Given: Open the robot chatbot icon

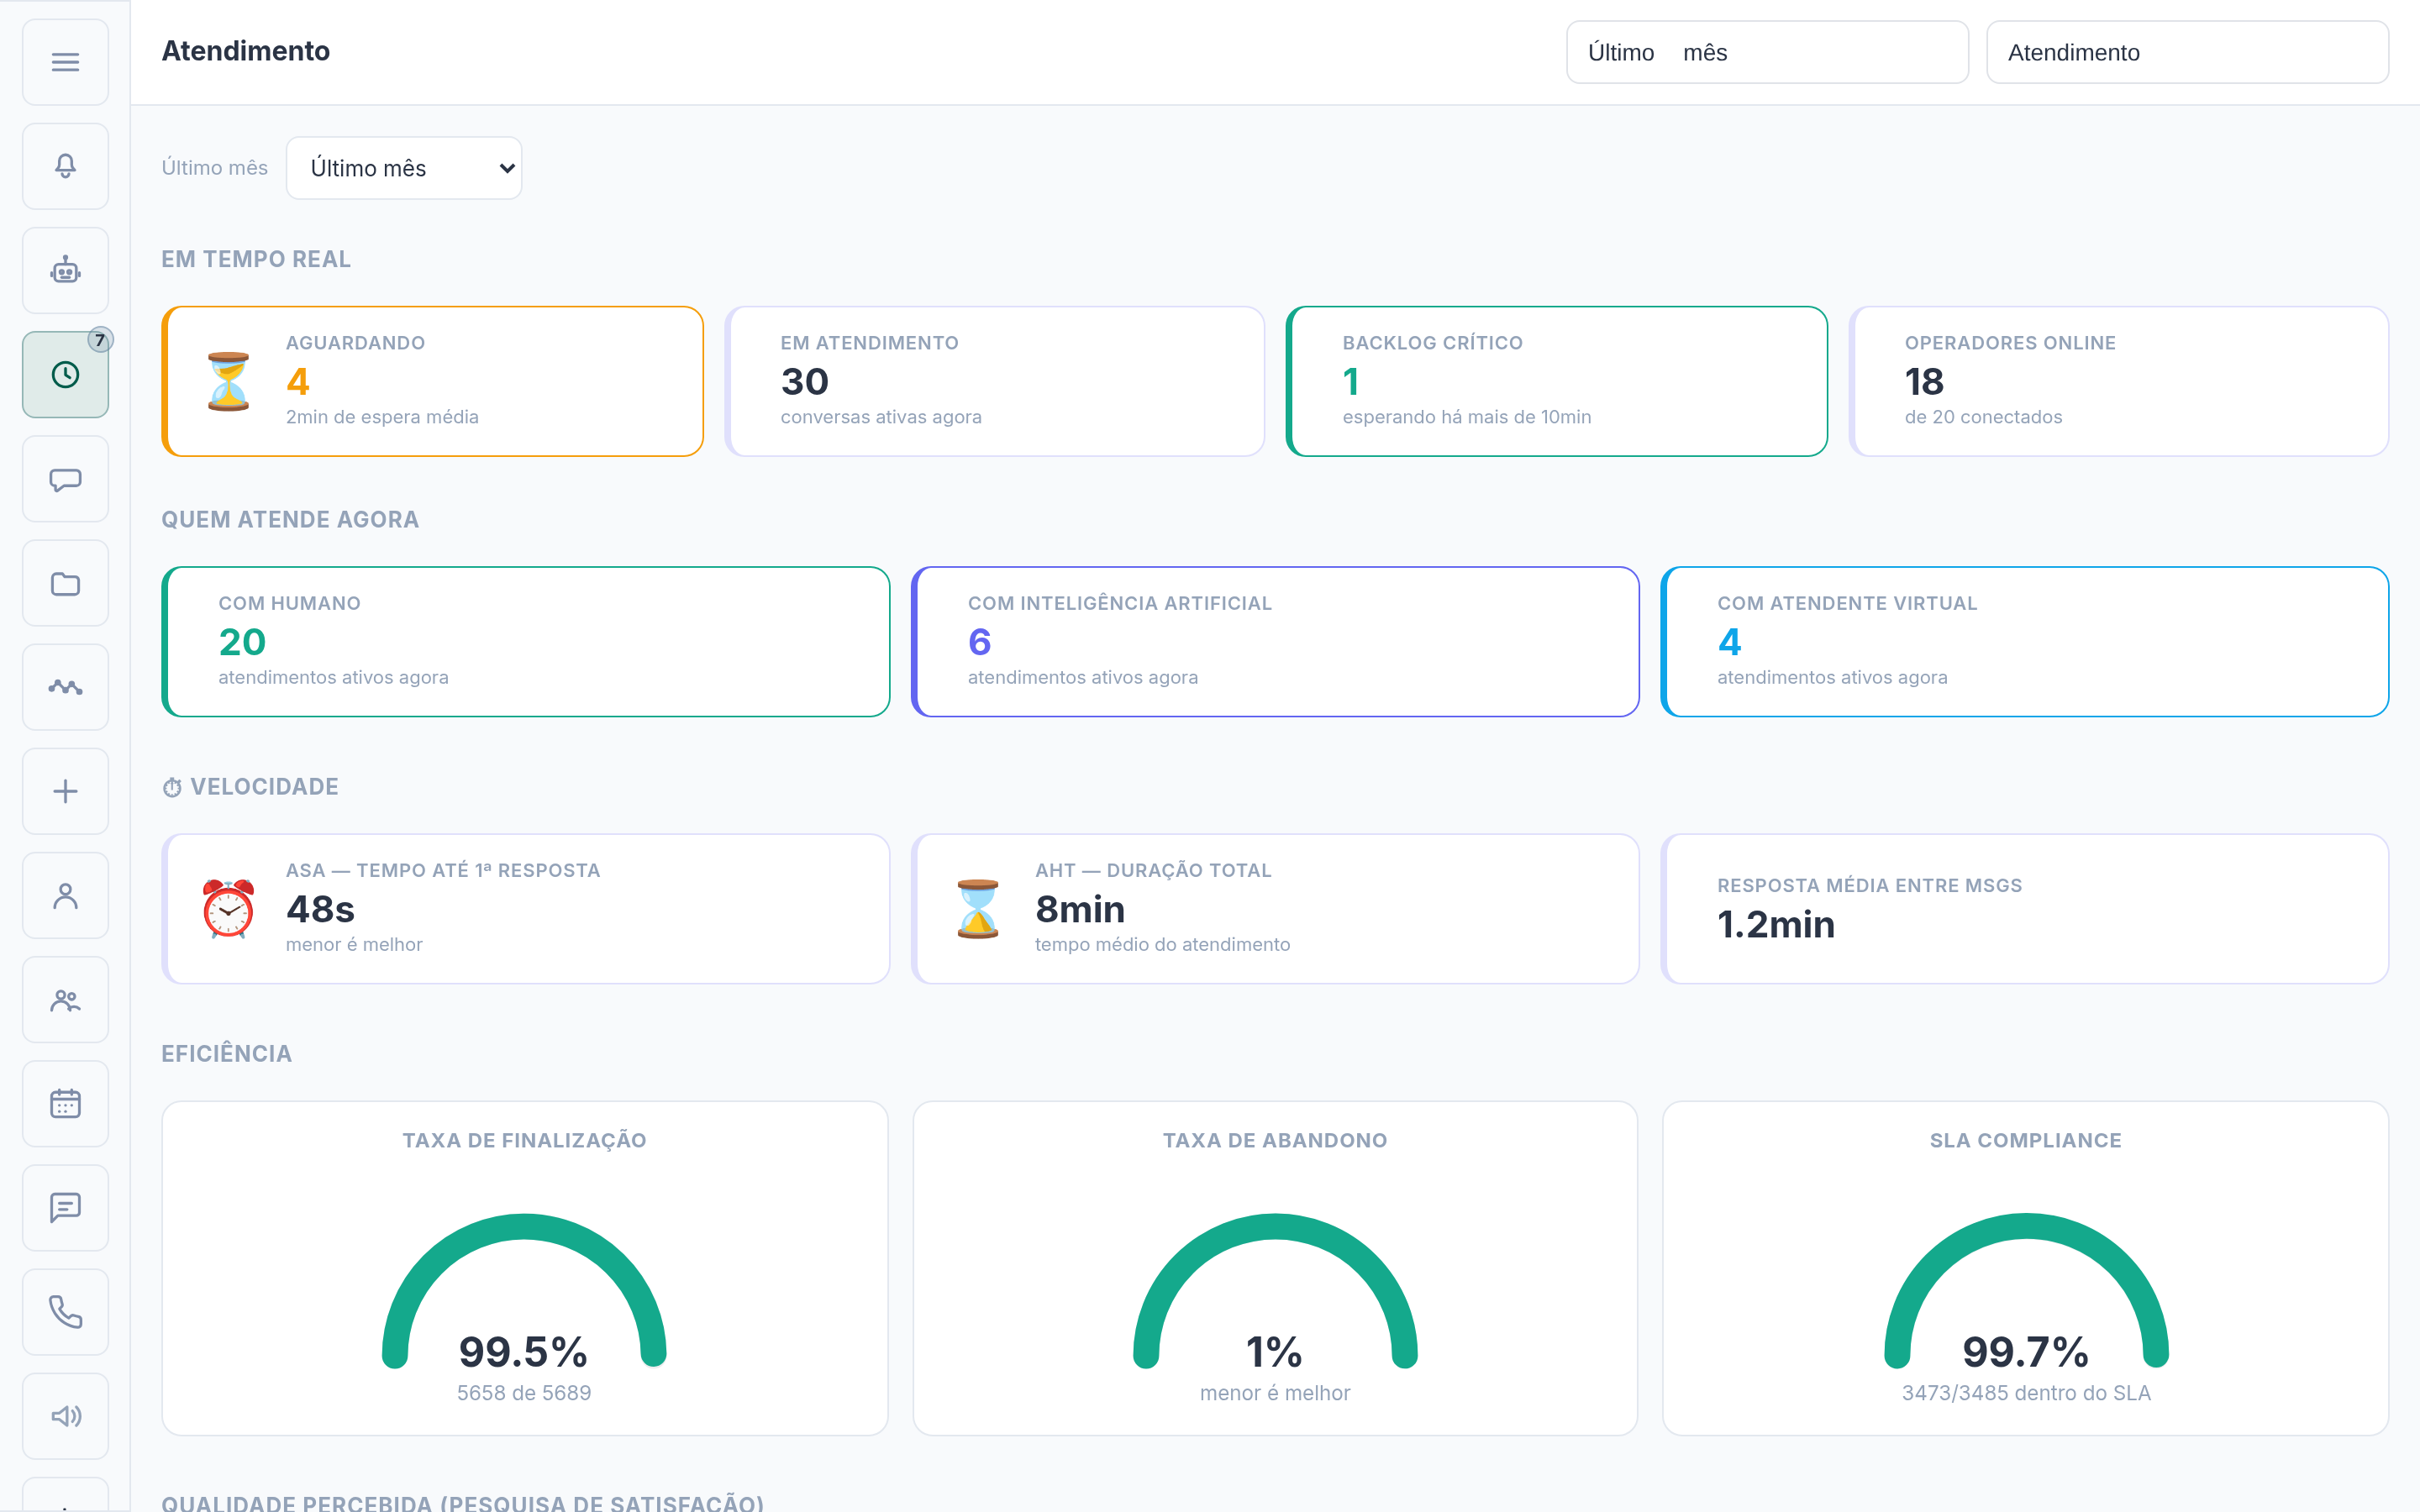Looking at the screenshot, I should [x=65, y=270].
